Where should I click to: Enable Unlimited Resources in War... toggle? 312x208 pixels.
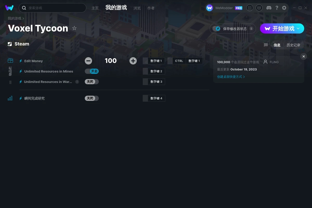[92, 82]
